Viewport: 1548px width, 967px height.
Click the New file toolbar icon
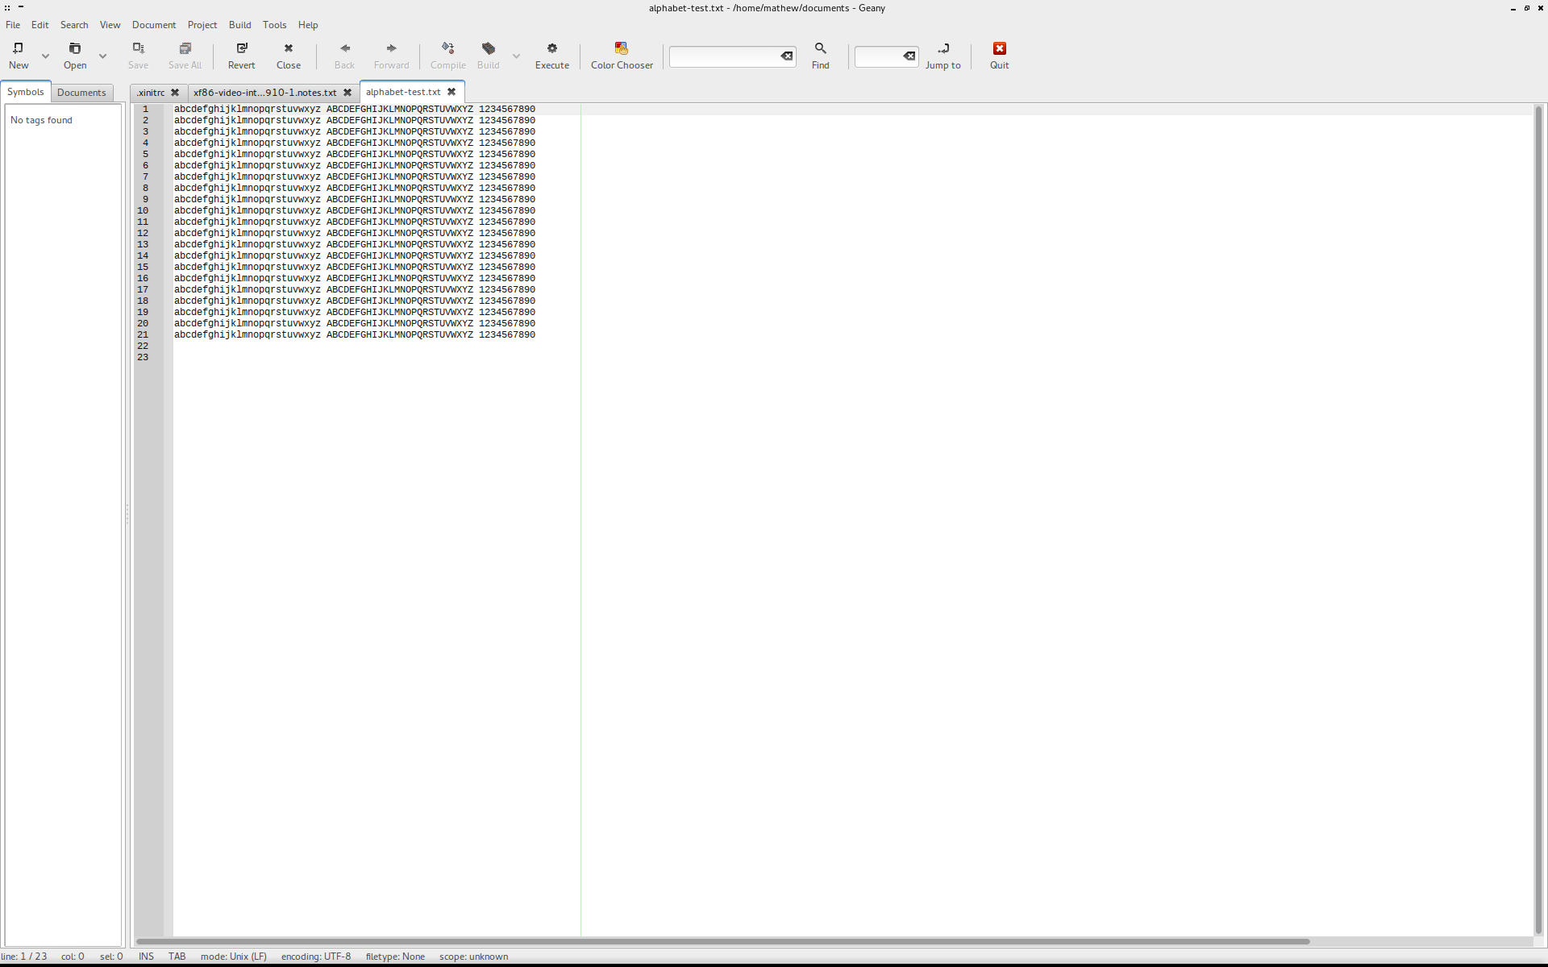[19, 49]
